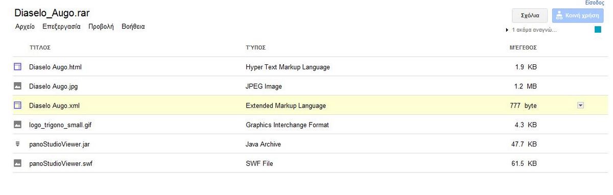The height and width of the screenshot is (195, 613).
Task: Open the Diaselo Augo.jpg file name
Action: (54, 86)
